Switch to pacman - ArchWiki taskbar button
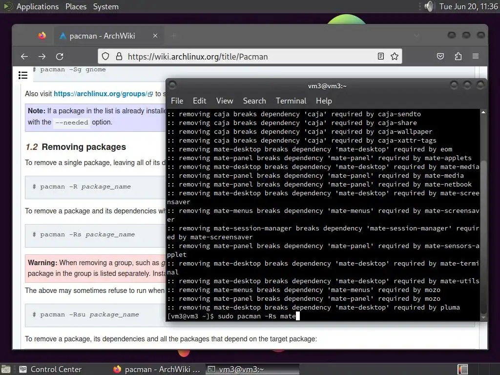Image resolution: width=500 pixels, height=375 pixels. click(157, 369)
